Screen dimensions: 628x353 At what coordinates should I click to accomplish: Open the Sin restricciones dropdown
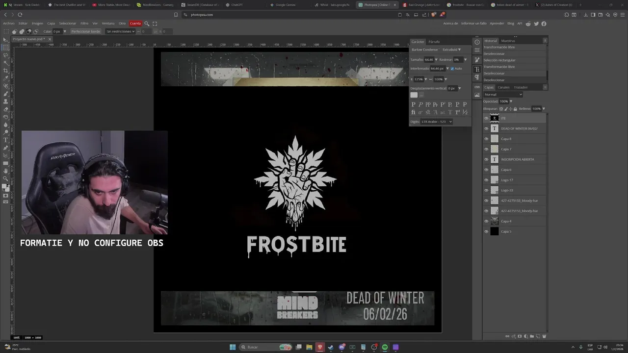pos(120,31)
